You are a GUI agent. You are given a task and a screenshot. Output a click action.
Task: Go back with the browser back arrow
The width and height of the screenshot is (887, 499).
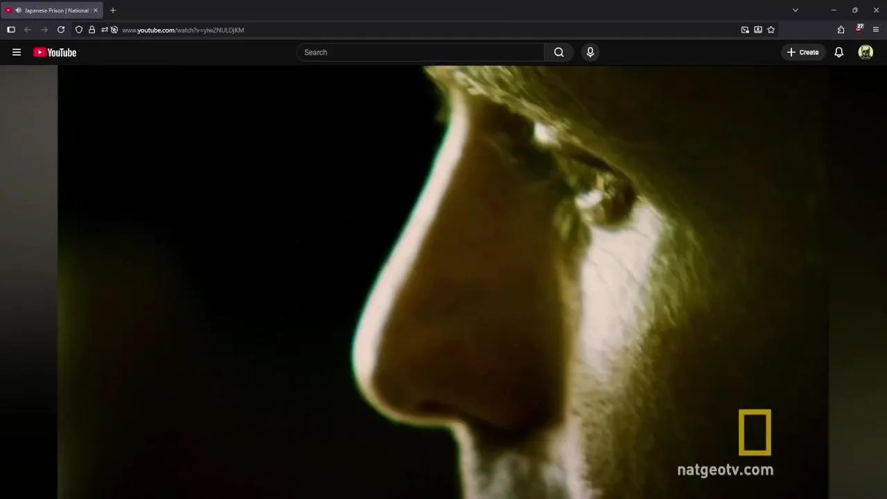tap(28, 30)
